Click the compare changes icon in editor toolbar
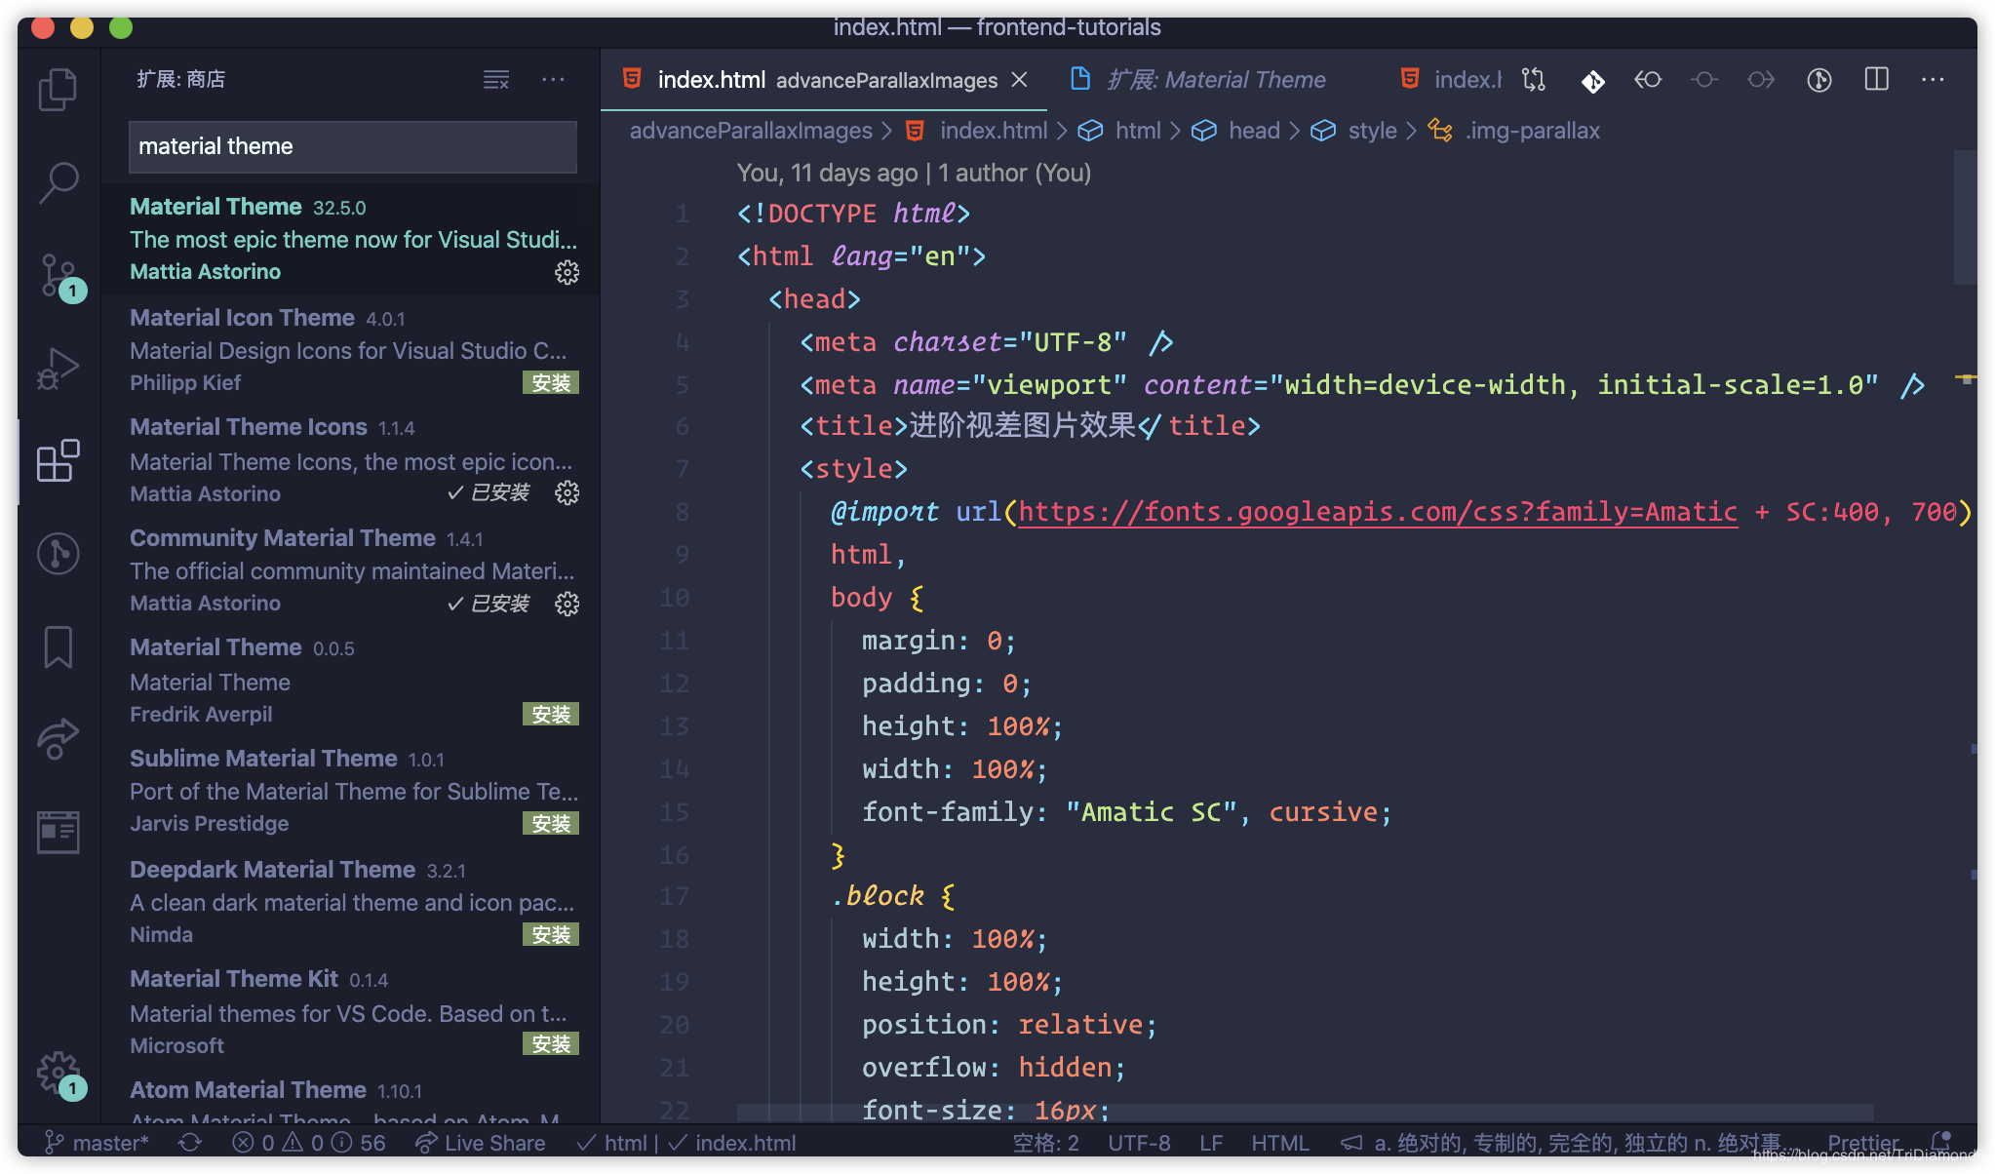The height and width of the screenshot is (1174, 1995). click(1534, 80)
